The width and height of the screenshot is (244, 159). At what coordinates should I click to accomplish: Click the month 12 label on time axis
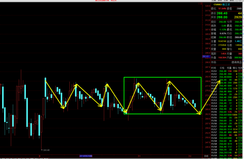(x=190, y=156)
